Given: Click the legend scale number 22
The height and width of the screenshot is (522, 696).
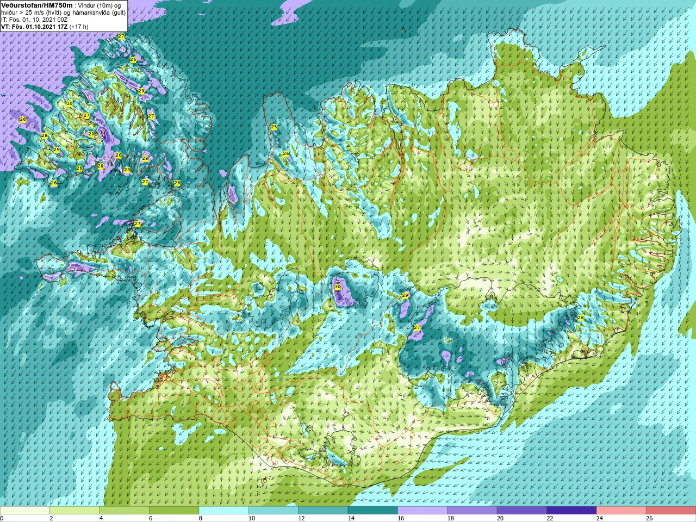Looking at the screenshot, I should coord(549,518).
